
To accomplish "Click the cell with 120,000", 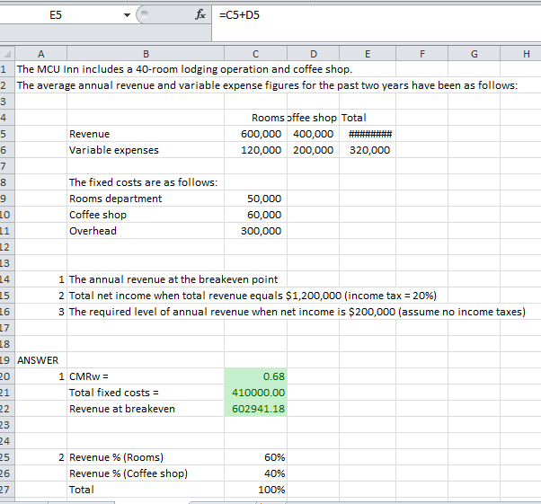I will coord(255,150).
